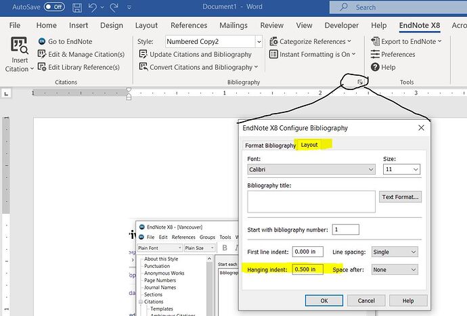This screenshot has width=467, height=316.
Task: Select the References ribbon tab
Action: tap(189, 25)
